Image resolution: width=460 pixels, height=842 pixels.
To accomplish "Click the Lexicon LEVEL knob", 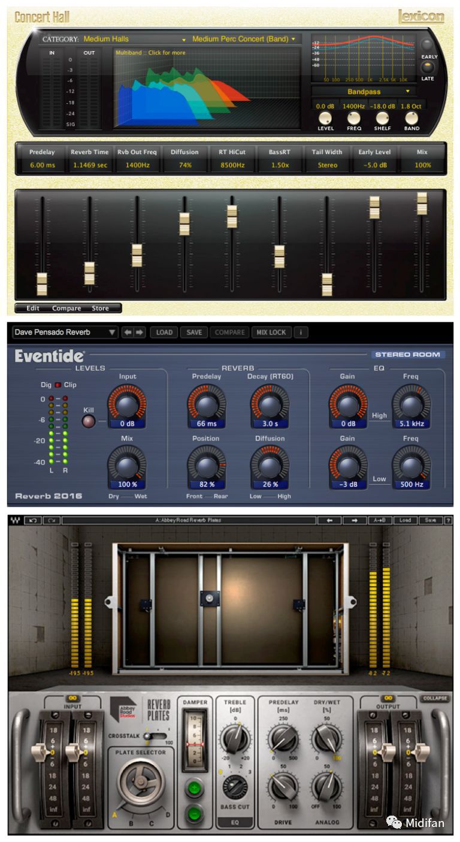I will click(x=326, y=117).
